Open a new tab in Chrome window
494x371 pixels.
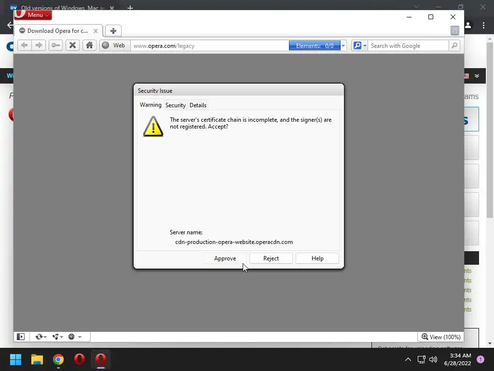pyautogui.click(x=130, y=8)
